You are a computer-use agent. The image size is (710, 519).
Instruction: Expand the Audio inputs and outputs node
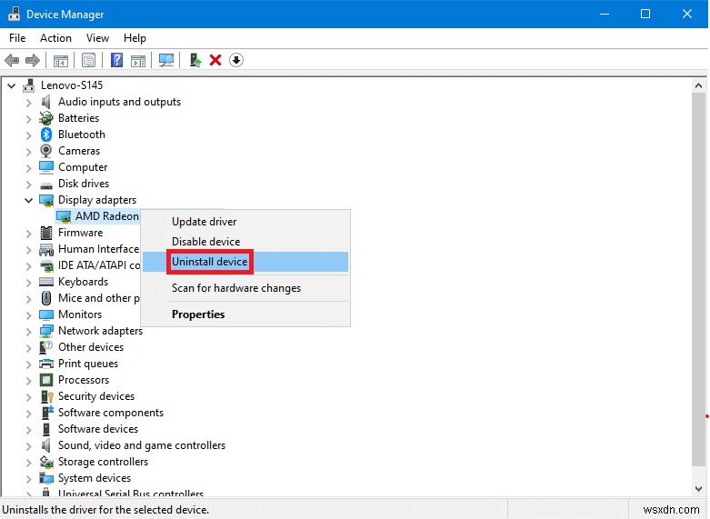coord(28,103)
